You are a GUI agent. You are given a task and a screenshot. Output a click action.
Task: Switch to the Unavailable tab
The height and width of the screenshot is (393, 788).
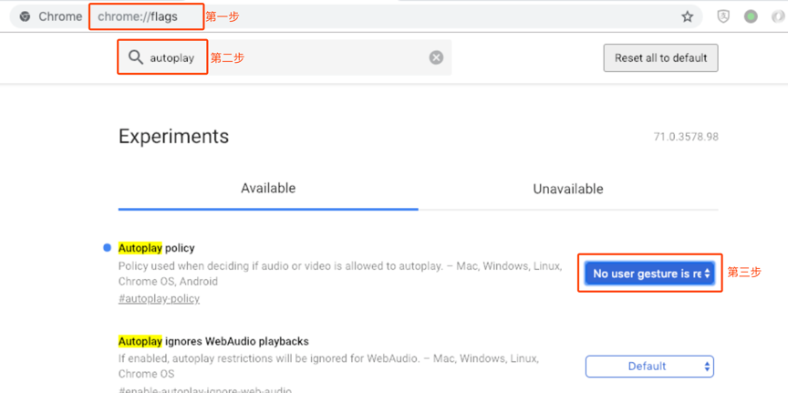coord(567,189)
